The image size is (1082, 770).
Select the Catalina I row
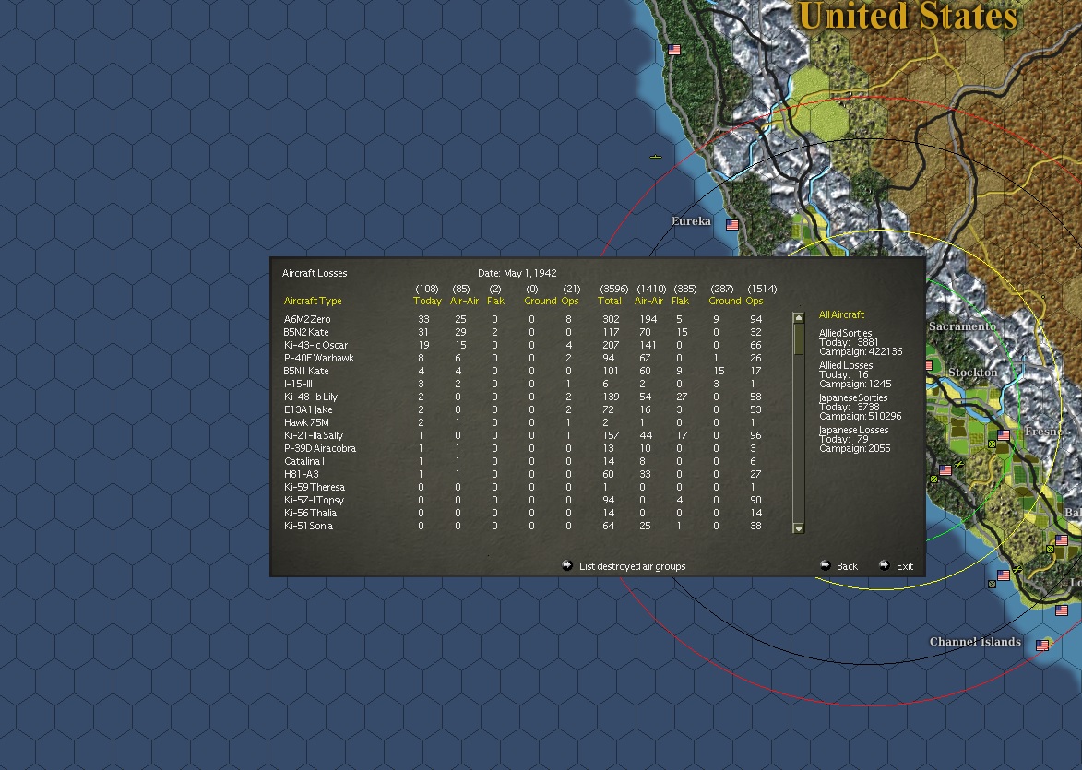click(x=523, y=461)
